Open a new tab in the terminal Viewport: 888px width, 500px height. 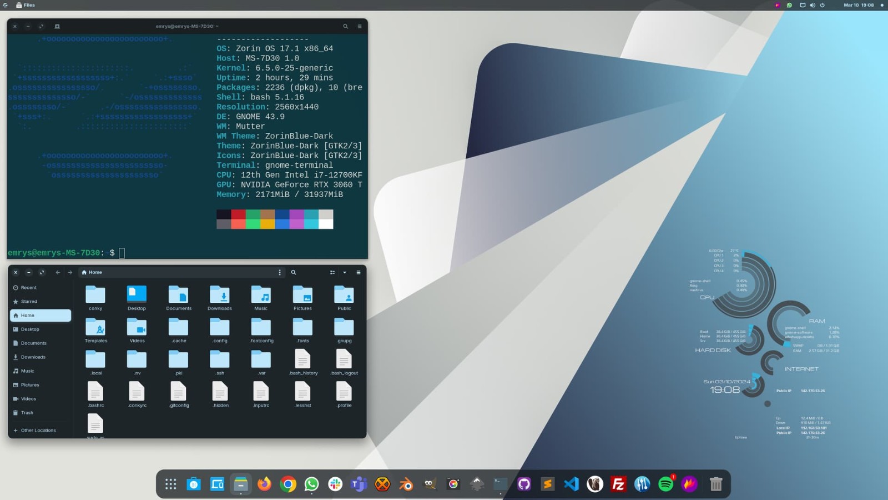tap(57, 26)
